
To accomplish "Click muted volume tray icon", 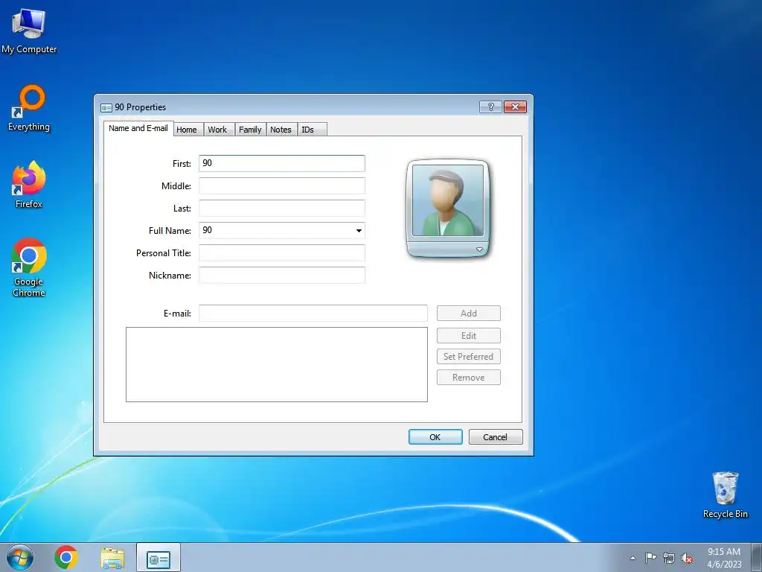I will (687, 558).
